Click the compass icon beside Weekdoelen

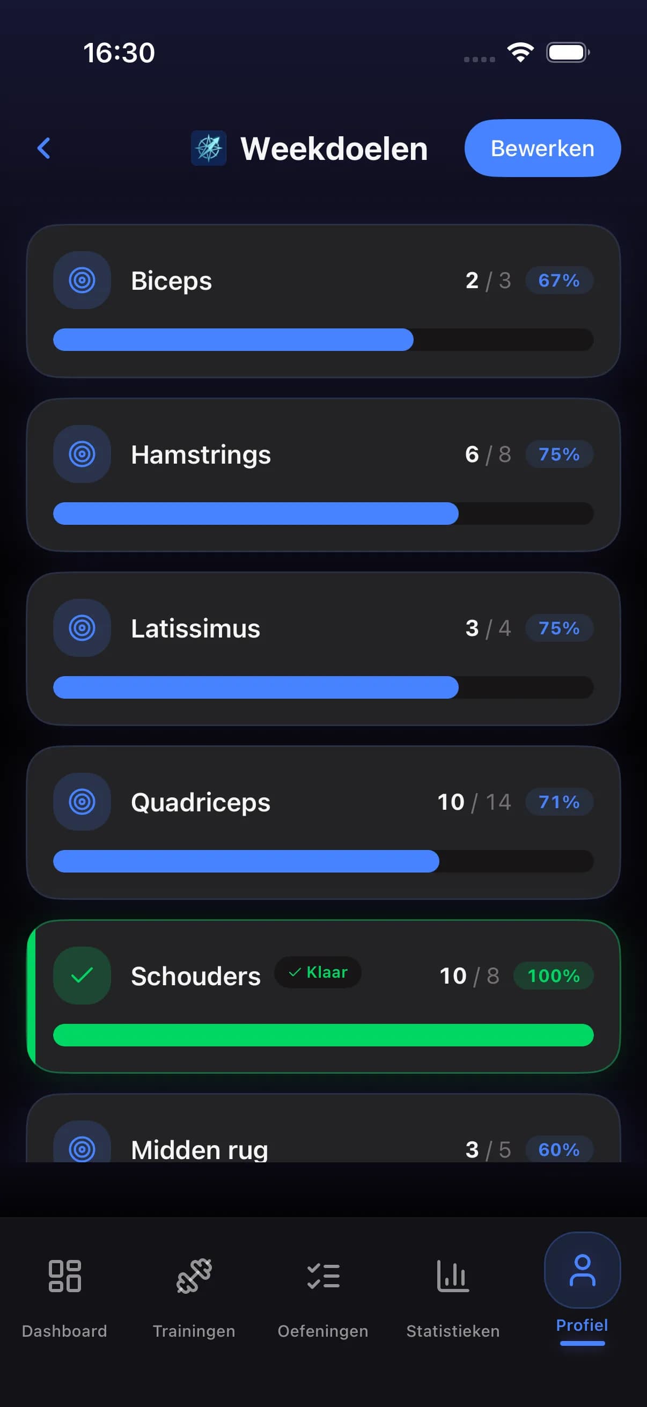(x=209, y=148)
